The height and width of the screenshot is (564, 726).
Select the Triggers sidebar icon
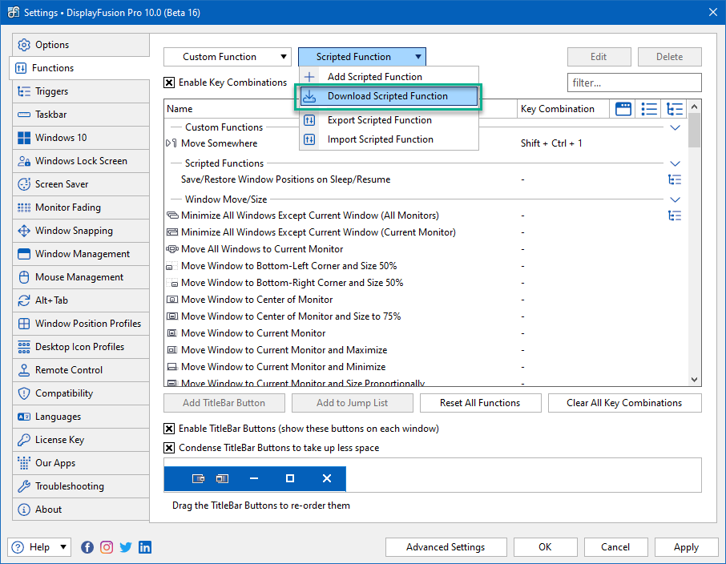23,91
